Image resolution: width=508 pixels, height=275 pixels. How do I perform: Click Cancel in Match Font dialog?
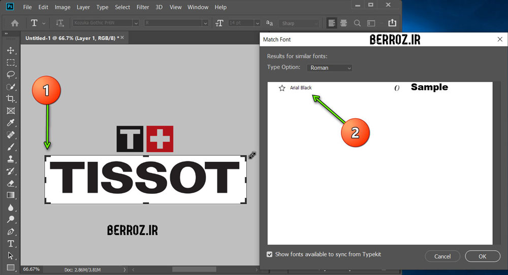point(442,256)
